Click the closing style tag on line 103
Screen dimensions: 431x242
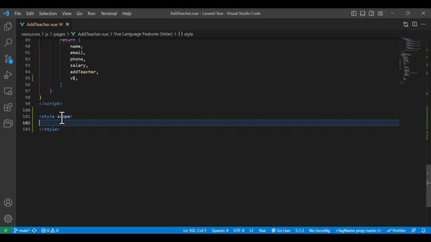click(x=49, y=129)
